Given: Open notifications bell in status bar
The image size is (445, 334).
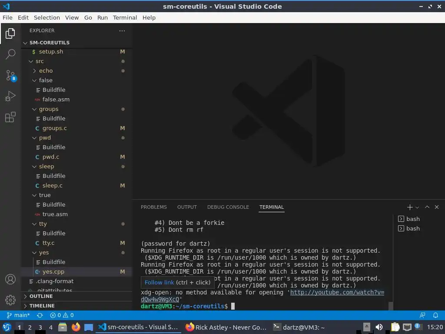Looking at the screenshot, I should point(435,315).
